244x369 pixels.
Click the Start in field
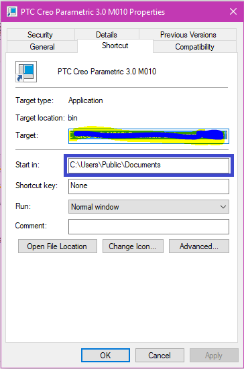pos(149,165)
